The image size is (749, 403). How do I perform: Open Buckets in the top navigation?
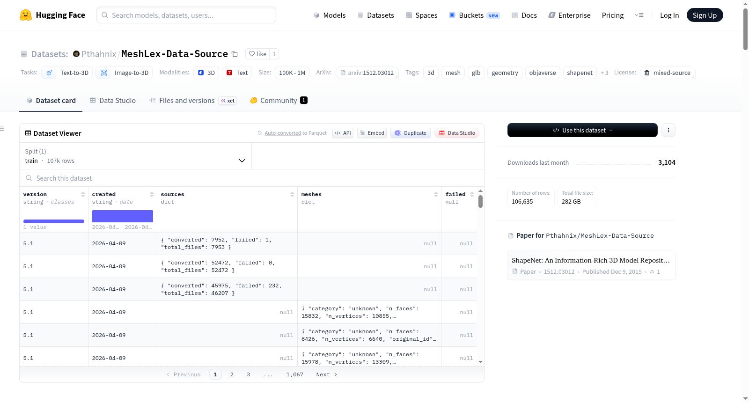point(475,15)
